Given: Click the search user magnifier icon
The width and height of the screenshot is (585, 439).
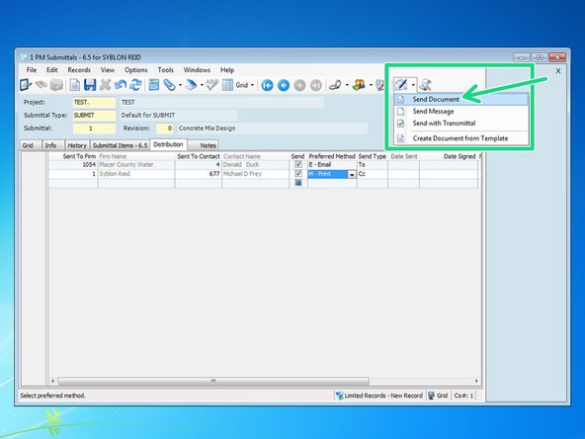Looking at the screenshot, I should (x=425, y=85).
